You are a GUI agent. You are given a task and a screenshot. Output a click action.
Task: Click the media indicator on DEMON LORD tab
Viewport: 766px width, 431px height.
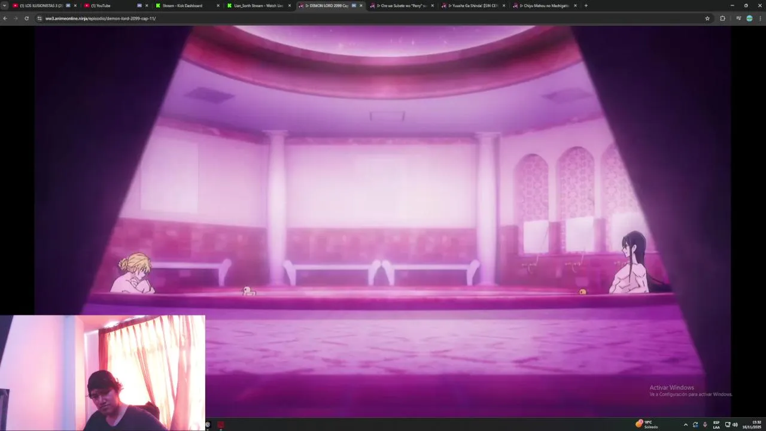pyautogui.click(x=354, y=5)
